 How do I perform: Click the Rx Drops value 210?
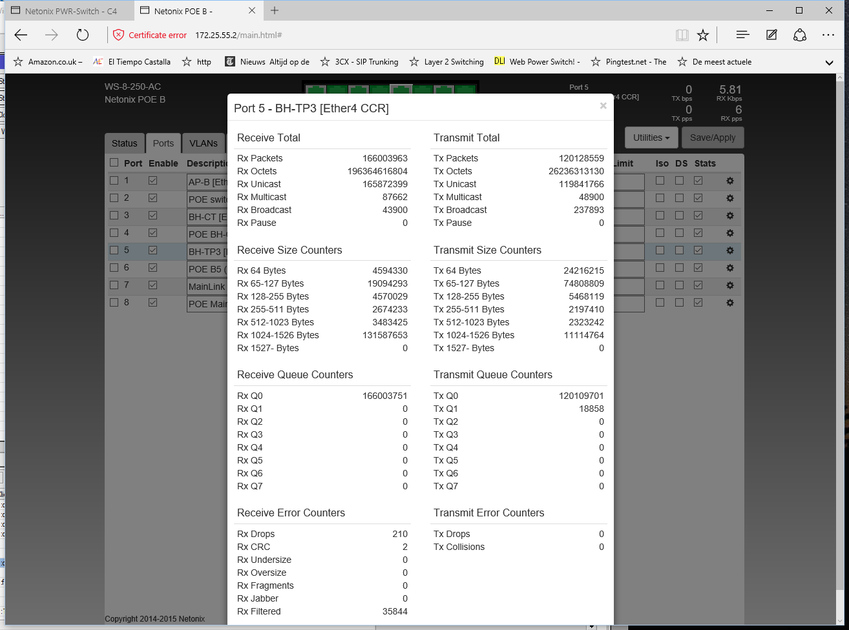tap(400, 534)
